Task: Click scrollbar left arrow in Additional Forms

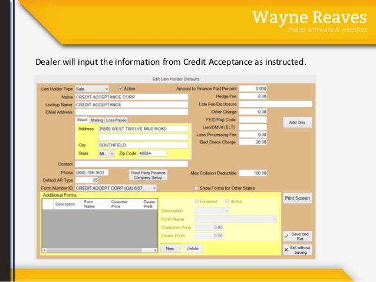Action: coord(44,250)
